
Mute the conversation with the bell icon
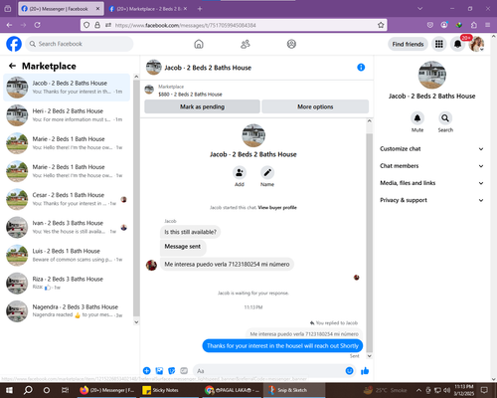[417, 118]
